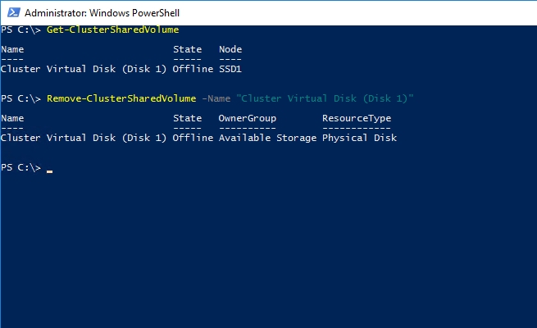This screenshot has height=328, width=537.
Task: Click the Node column header
Action: 229,49
